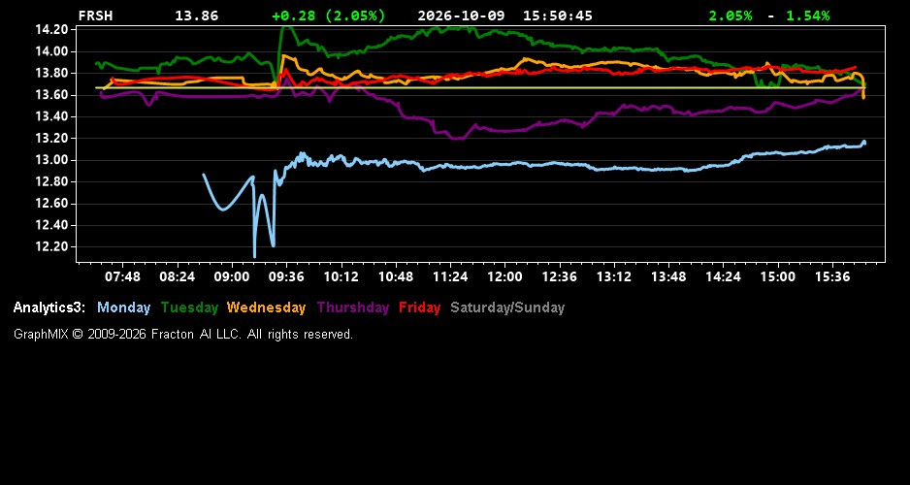The height and width of the screenshot is (485, 910).
Task: Click the 08:24 time axis label
Action: point(177,277)
